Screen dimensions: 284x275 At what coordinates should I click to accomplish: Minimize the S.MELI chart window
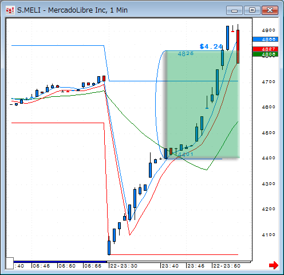(x=234, y=10)
